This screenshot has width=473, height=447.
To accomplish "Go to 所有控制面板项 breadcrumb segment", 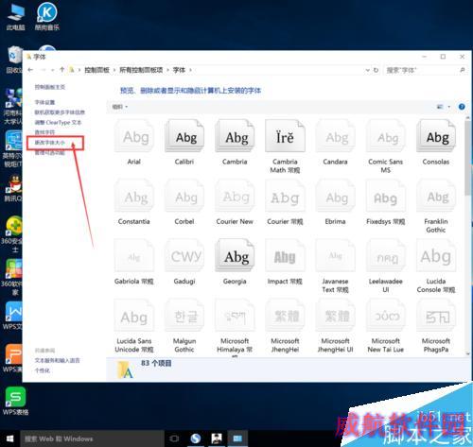I will click(x=141, y=70).
